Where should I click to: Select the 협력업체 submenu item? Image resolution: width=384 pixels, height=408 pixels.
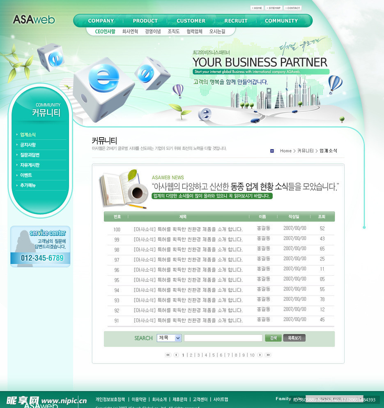(x=194, y=32)
